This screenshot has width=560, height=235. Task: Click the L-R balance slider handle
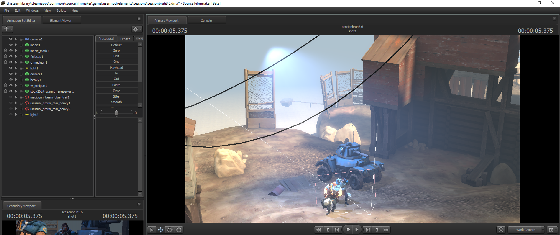click(x=116, y=113)
